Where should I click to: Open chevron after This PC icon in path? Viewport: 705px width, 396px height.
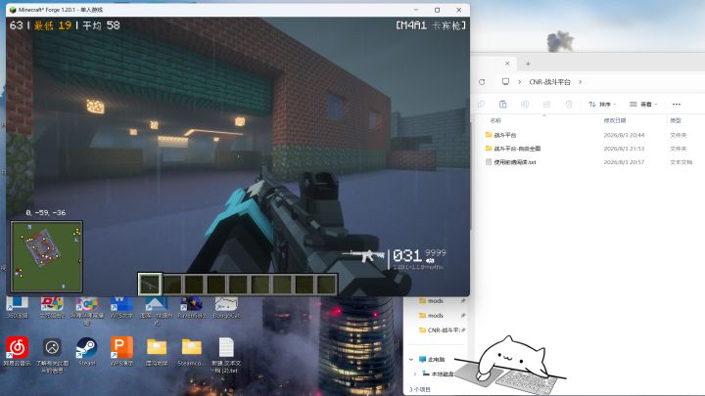click(x=519, y=82)
